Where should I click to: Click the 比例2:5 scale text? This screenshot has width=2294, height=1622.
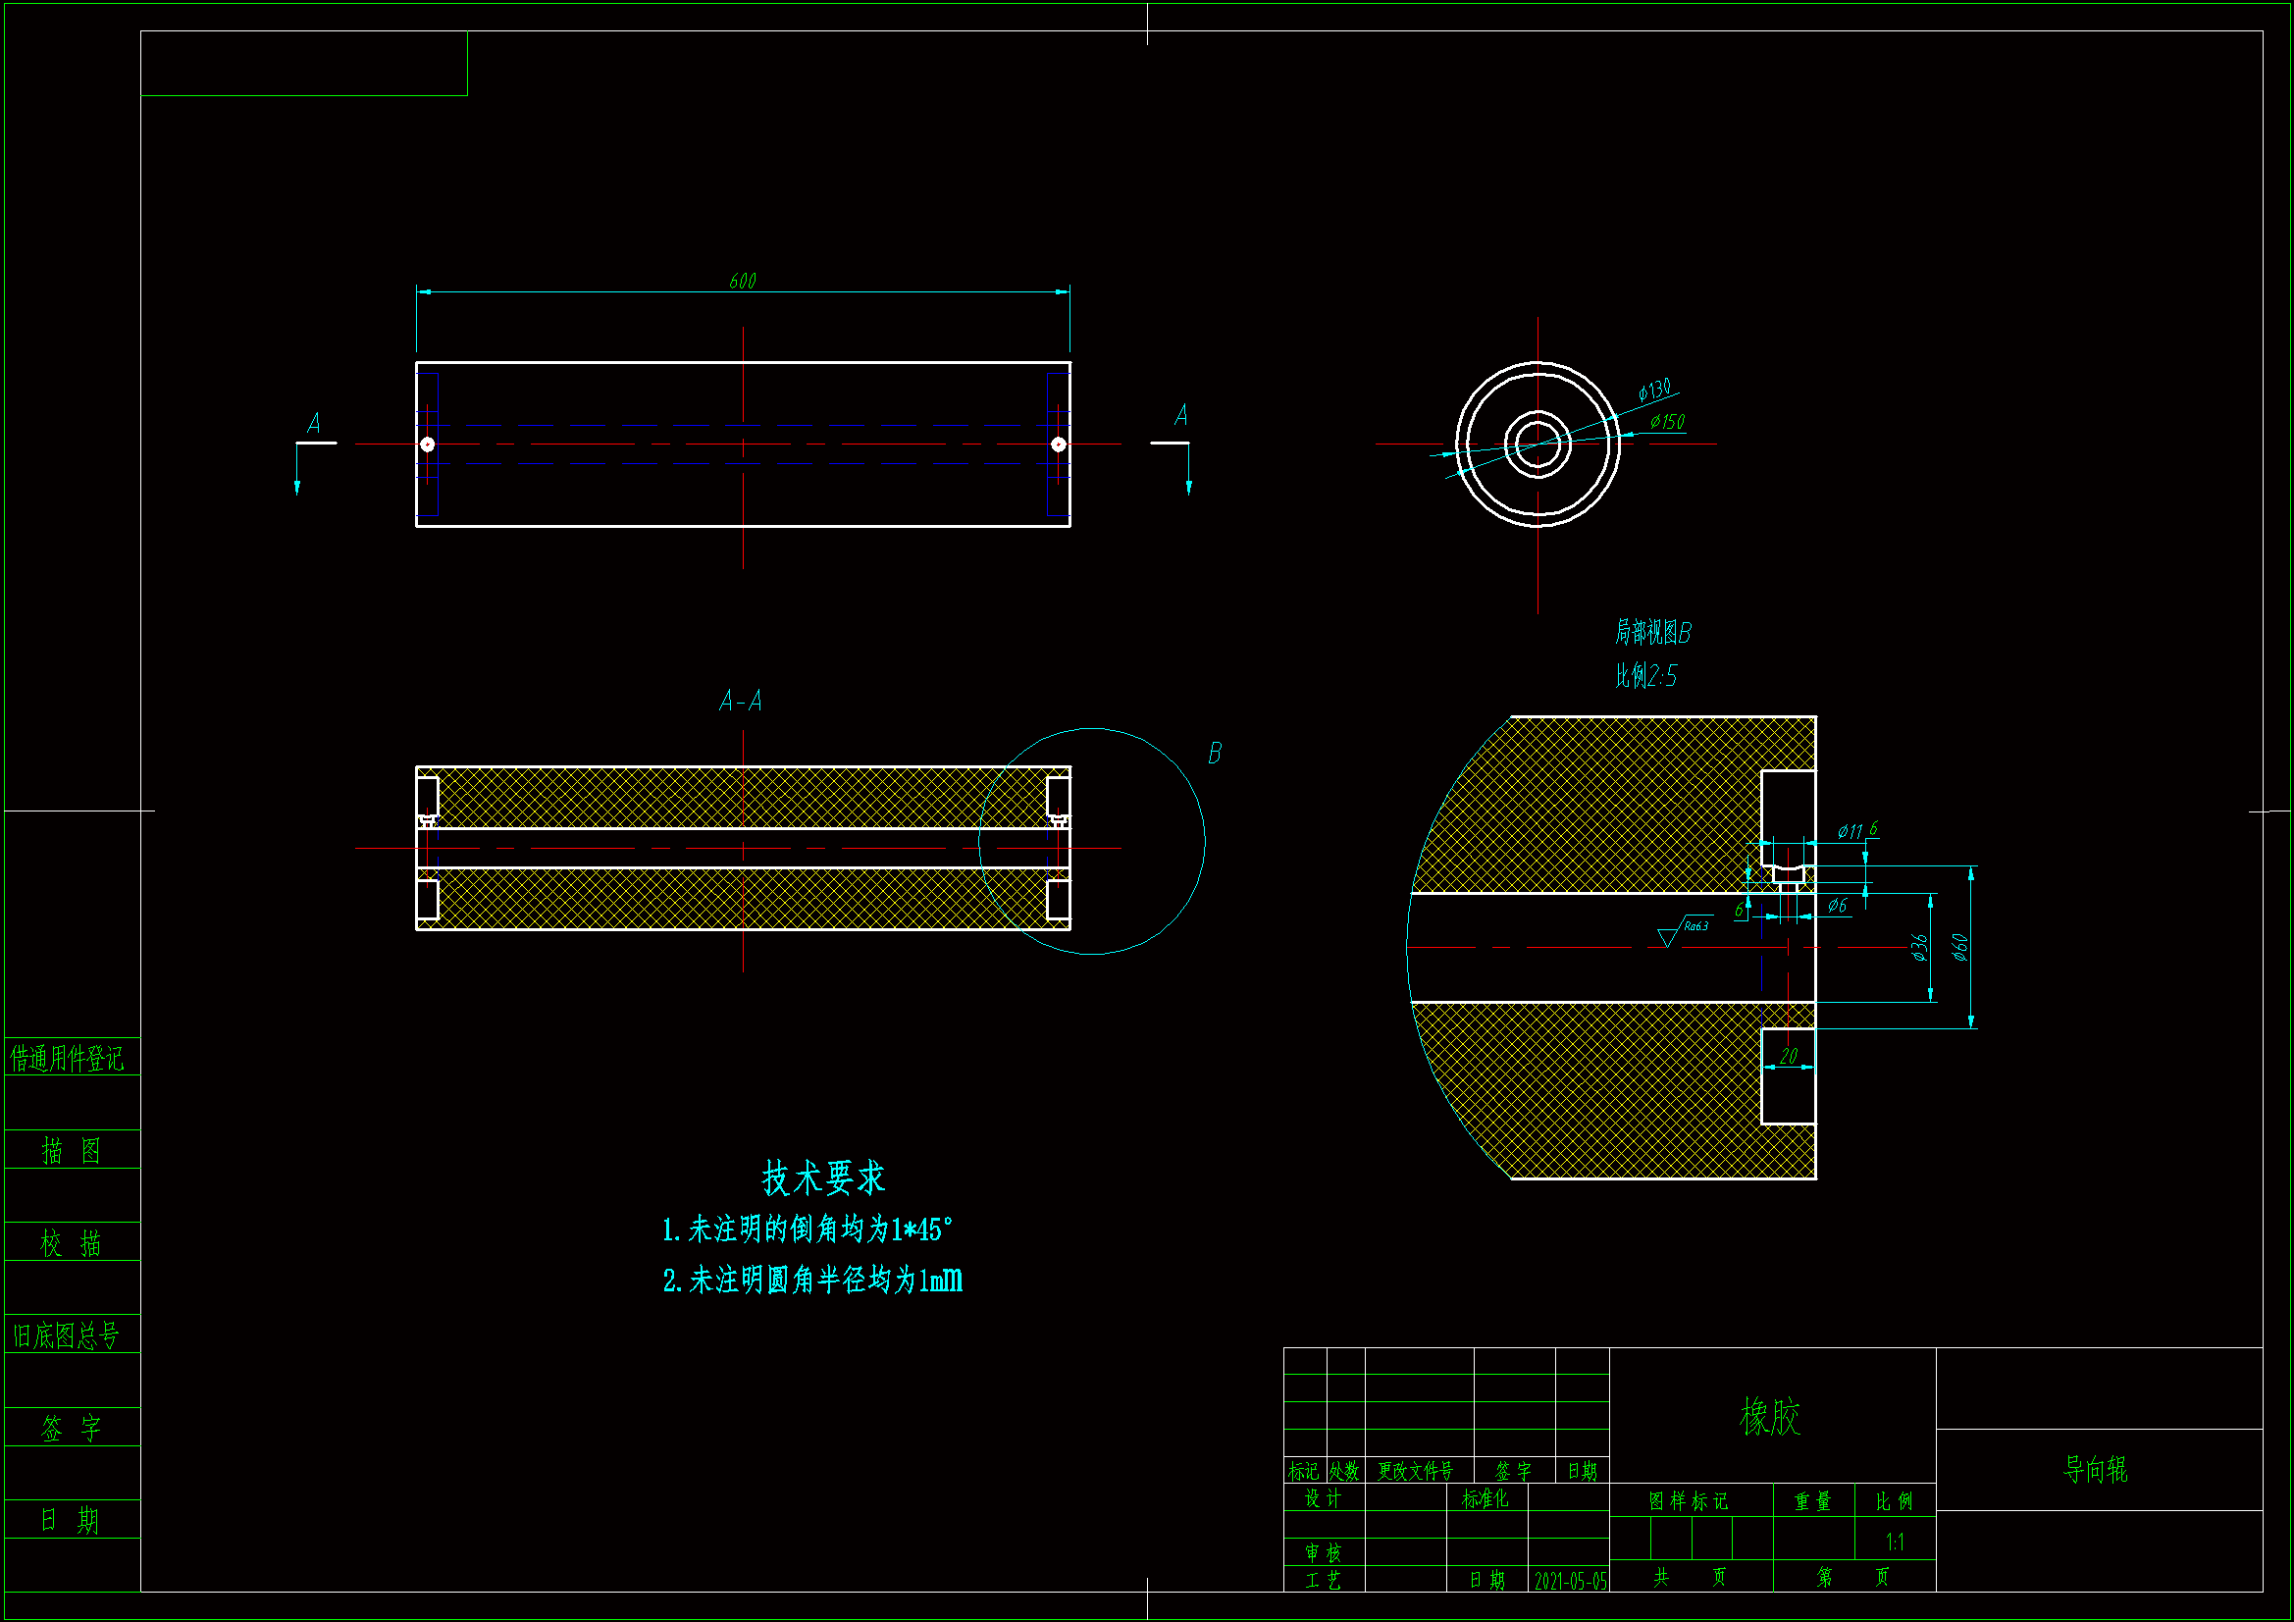pyautogui.click(x=1645, y=677)
